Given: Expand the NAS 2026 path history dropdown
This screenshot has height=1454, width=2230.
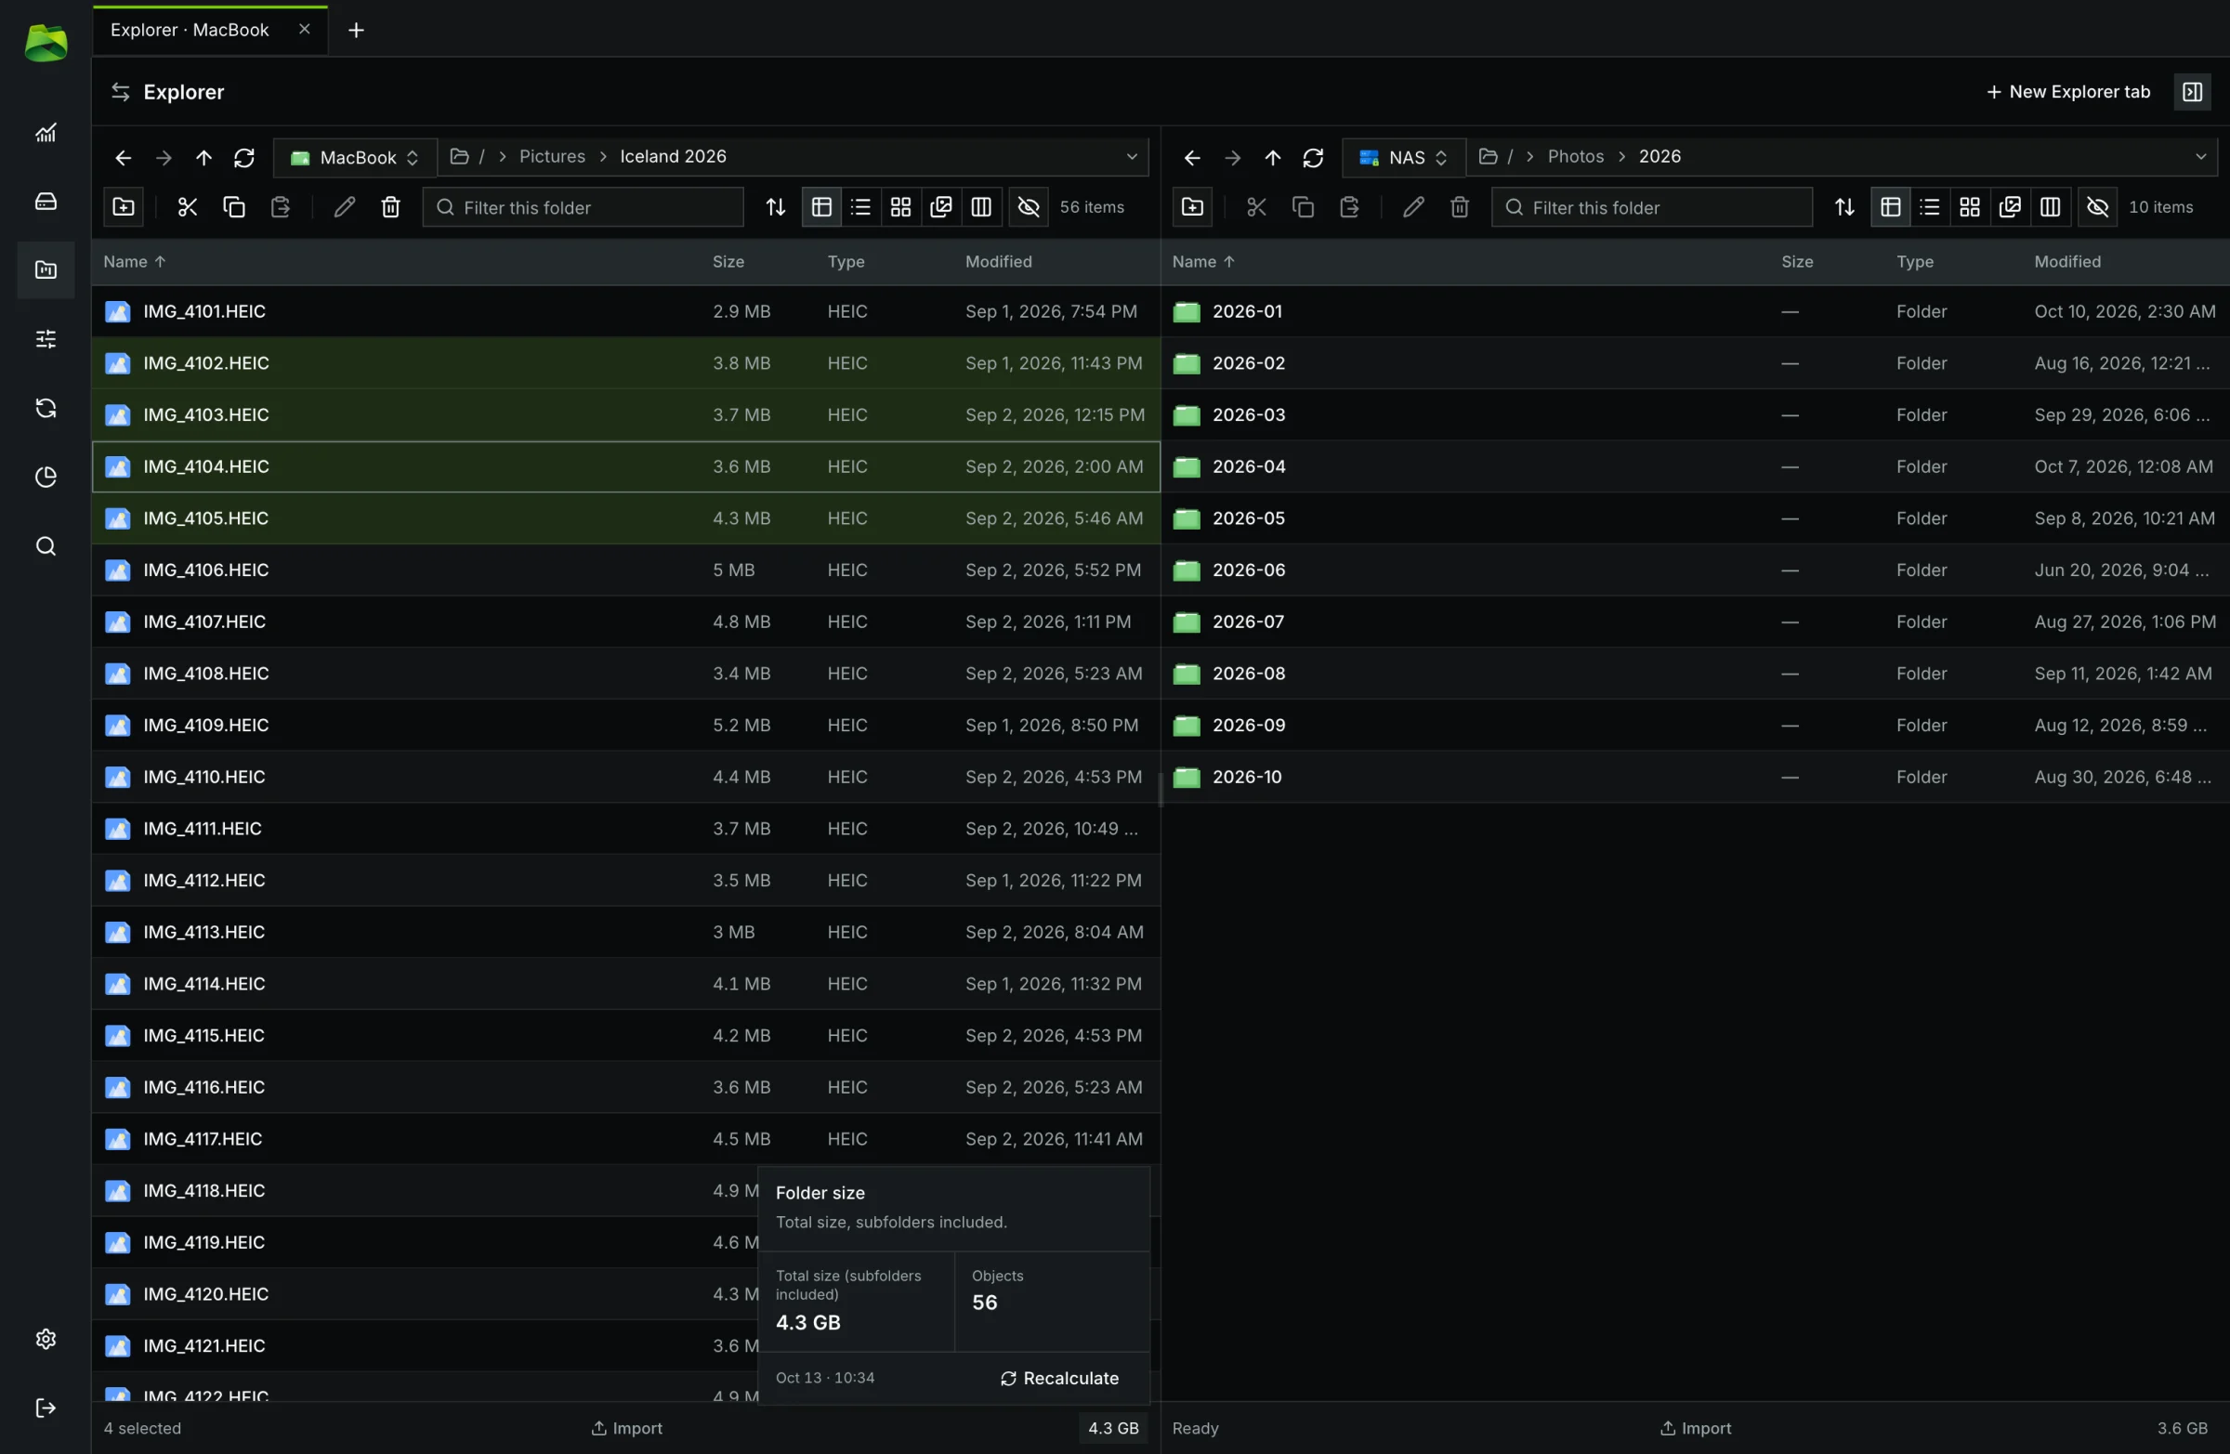Looking at the screenshot, I should point(2201,156).
